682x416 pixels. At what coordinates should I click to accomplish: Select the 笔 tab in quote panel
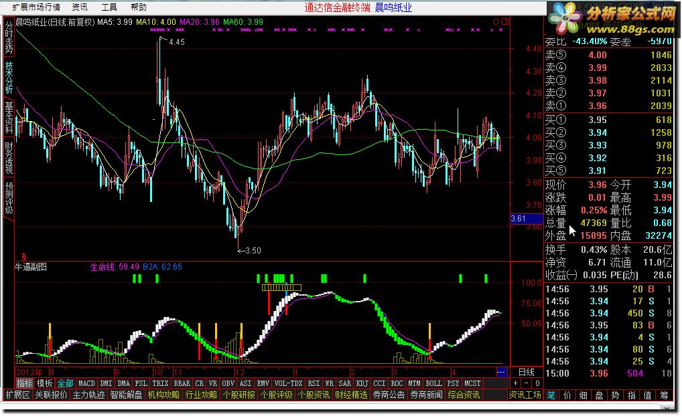coord(551,395)
